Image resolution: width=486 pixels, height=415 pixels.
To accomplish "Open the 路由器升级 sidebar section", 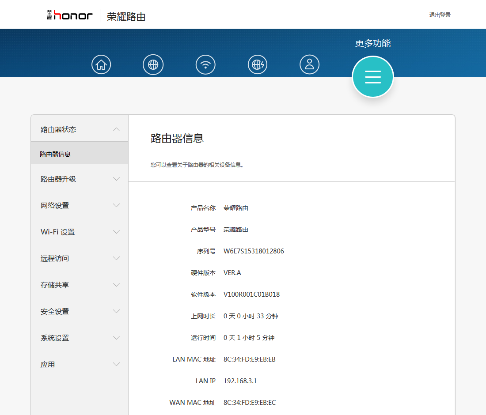I will click(x=80, y=179).
